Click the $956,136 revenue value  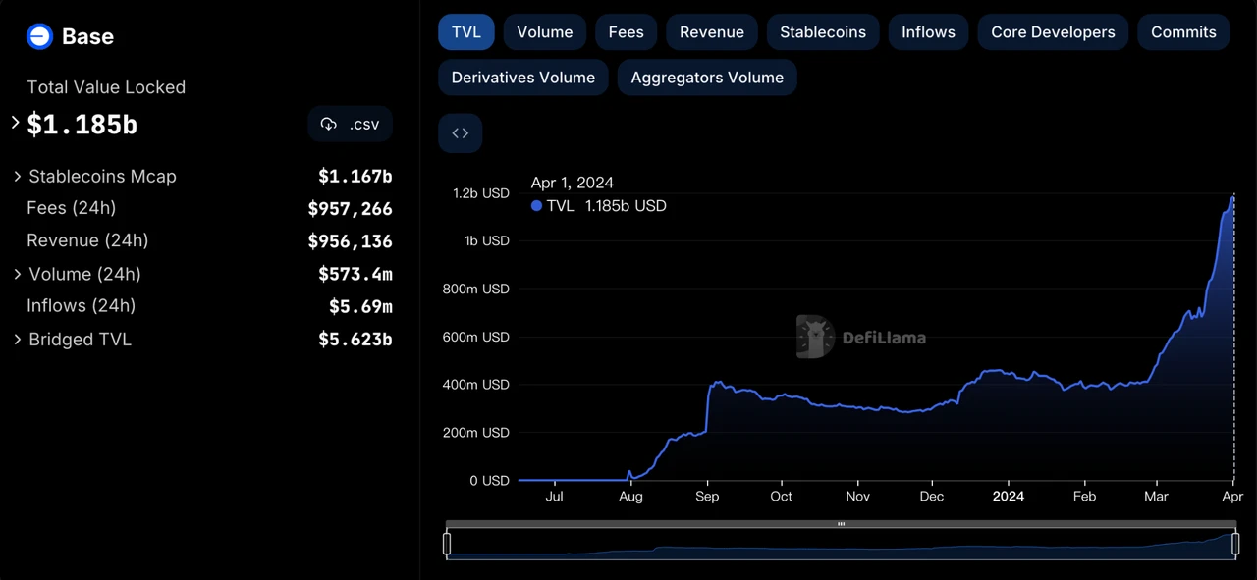(x=350, y=241)
